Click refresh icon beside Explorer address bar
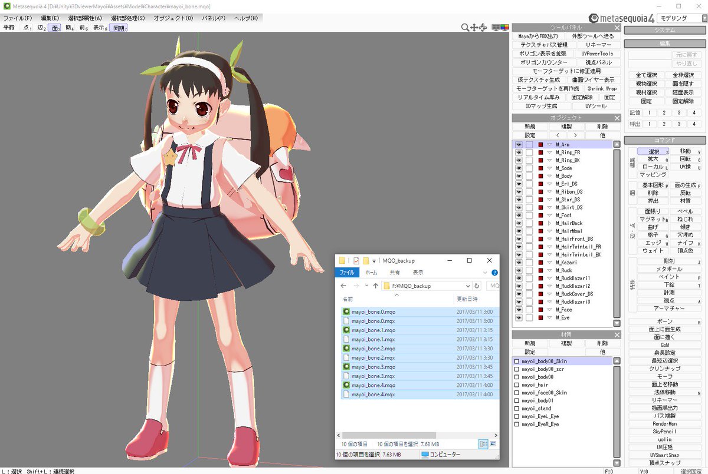The image size is (708, 474). (477, 286)
